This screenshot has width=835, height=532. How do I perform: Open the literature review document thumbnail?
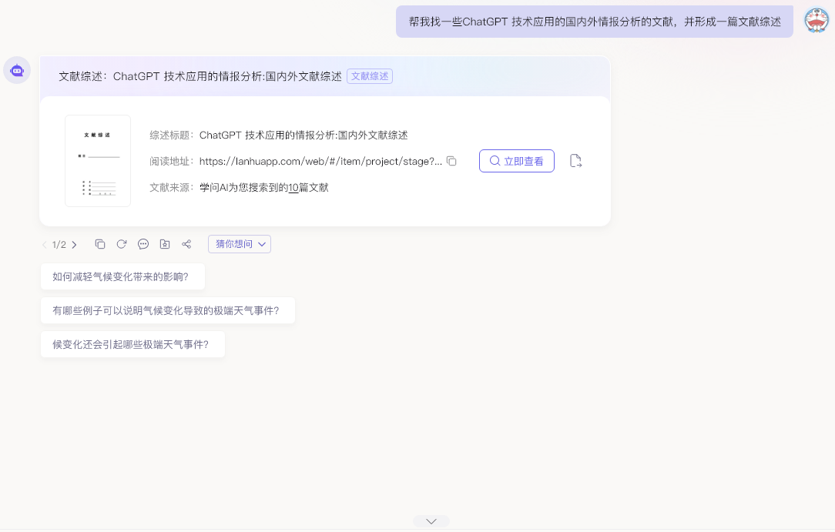click(98, 161)
